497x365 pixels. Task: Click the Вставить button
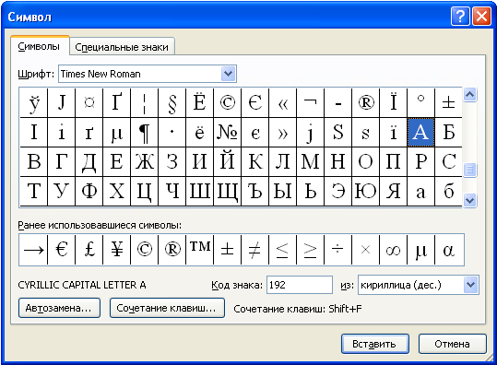point(375,344)
